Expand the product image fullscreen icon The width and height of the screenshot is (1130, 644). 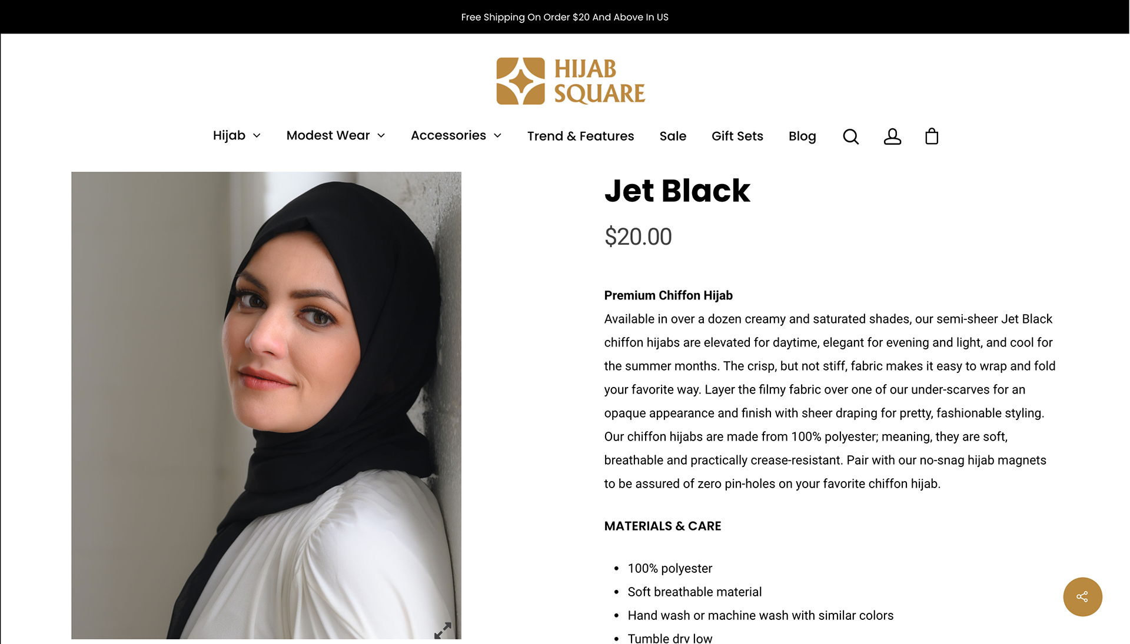(443, 630)
